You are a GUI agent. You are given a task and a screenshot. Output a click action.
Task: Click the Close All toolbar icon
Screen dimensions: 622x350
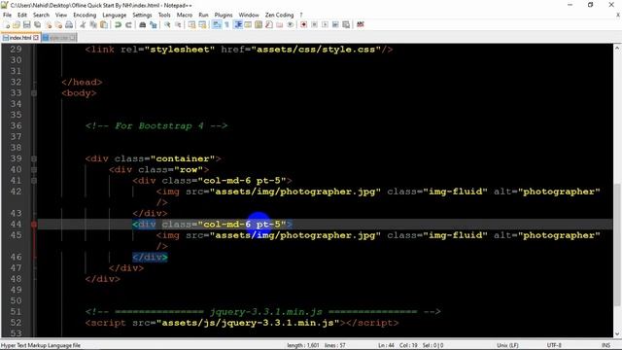click(58, 24)
